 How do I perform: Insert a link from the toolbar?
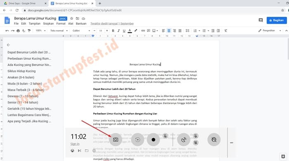(x=143, y=31)
